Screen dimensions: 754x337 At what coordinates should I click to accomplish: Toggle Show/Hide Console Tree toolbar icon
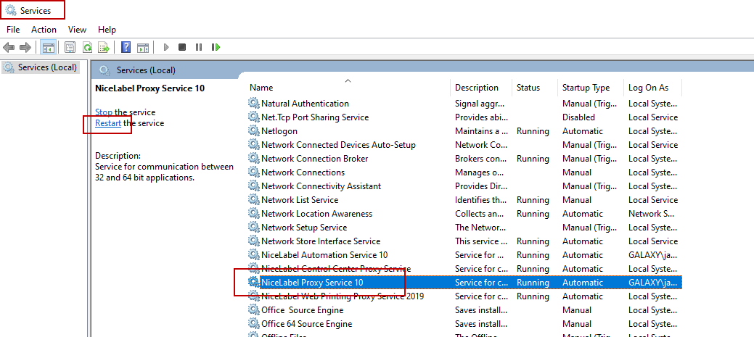click(x=48, y=47)
